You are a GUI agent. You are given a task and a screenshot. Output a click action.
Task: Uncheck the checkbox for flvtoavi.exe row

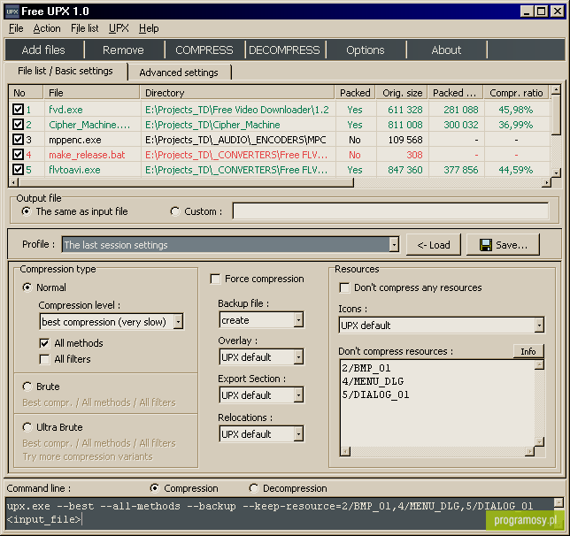(18, 170)
